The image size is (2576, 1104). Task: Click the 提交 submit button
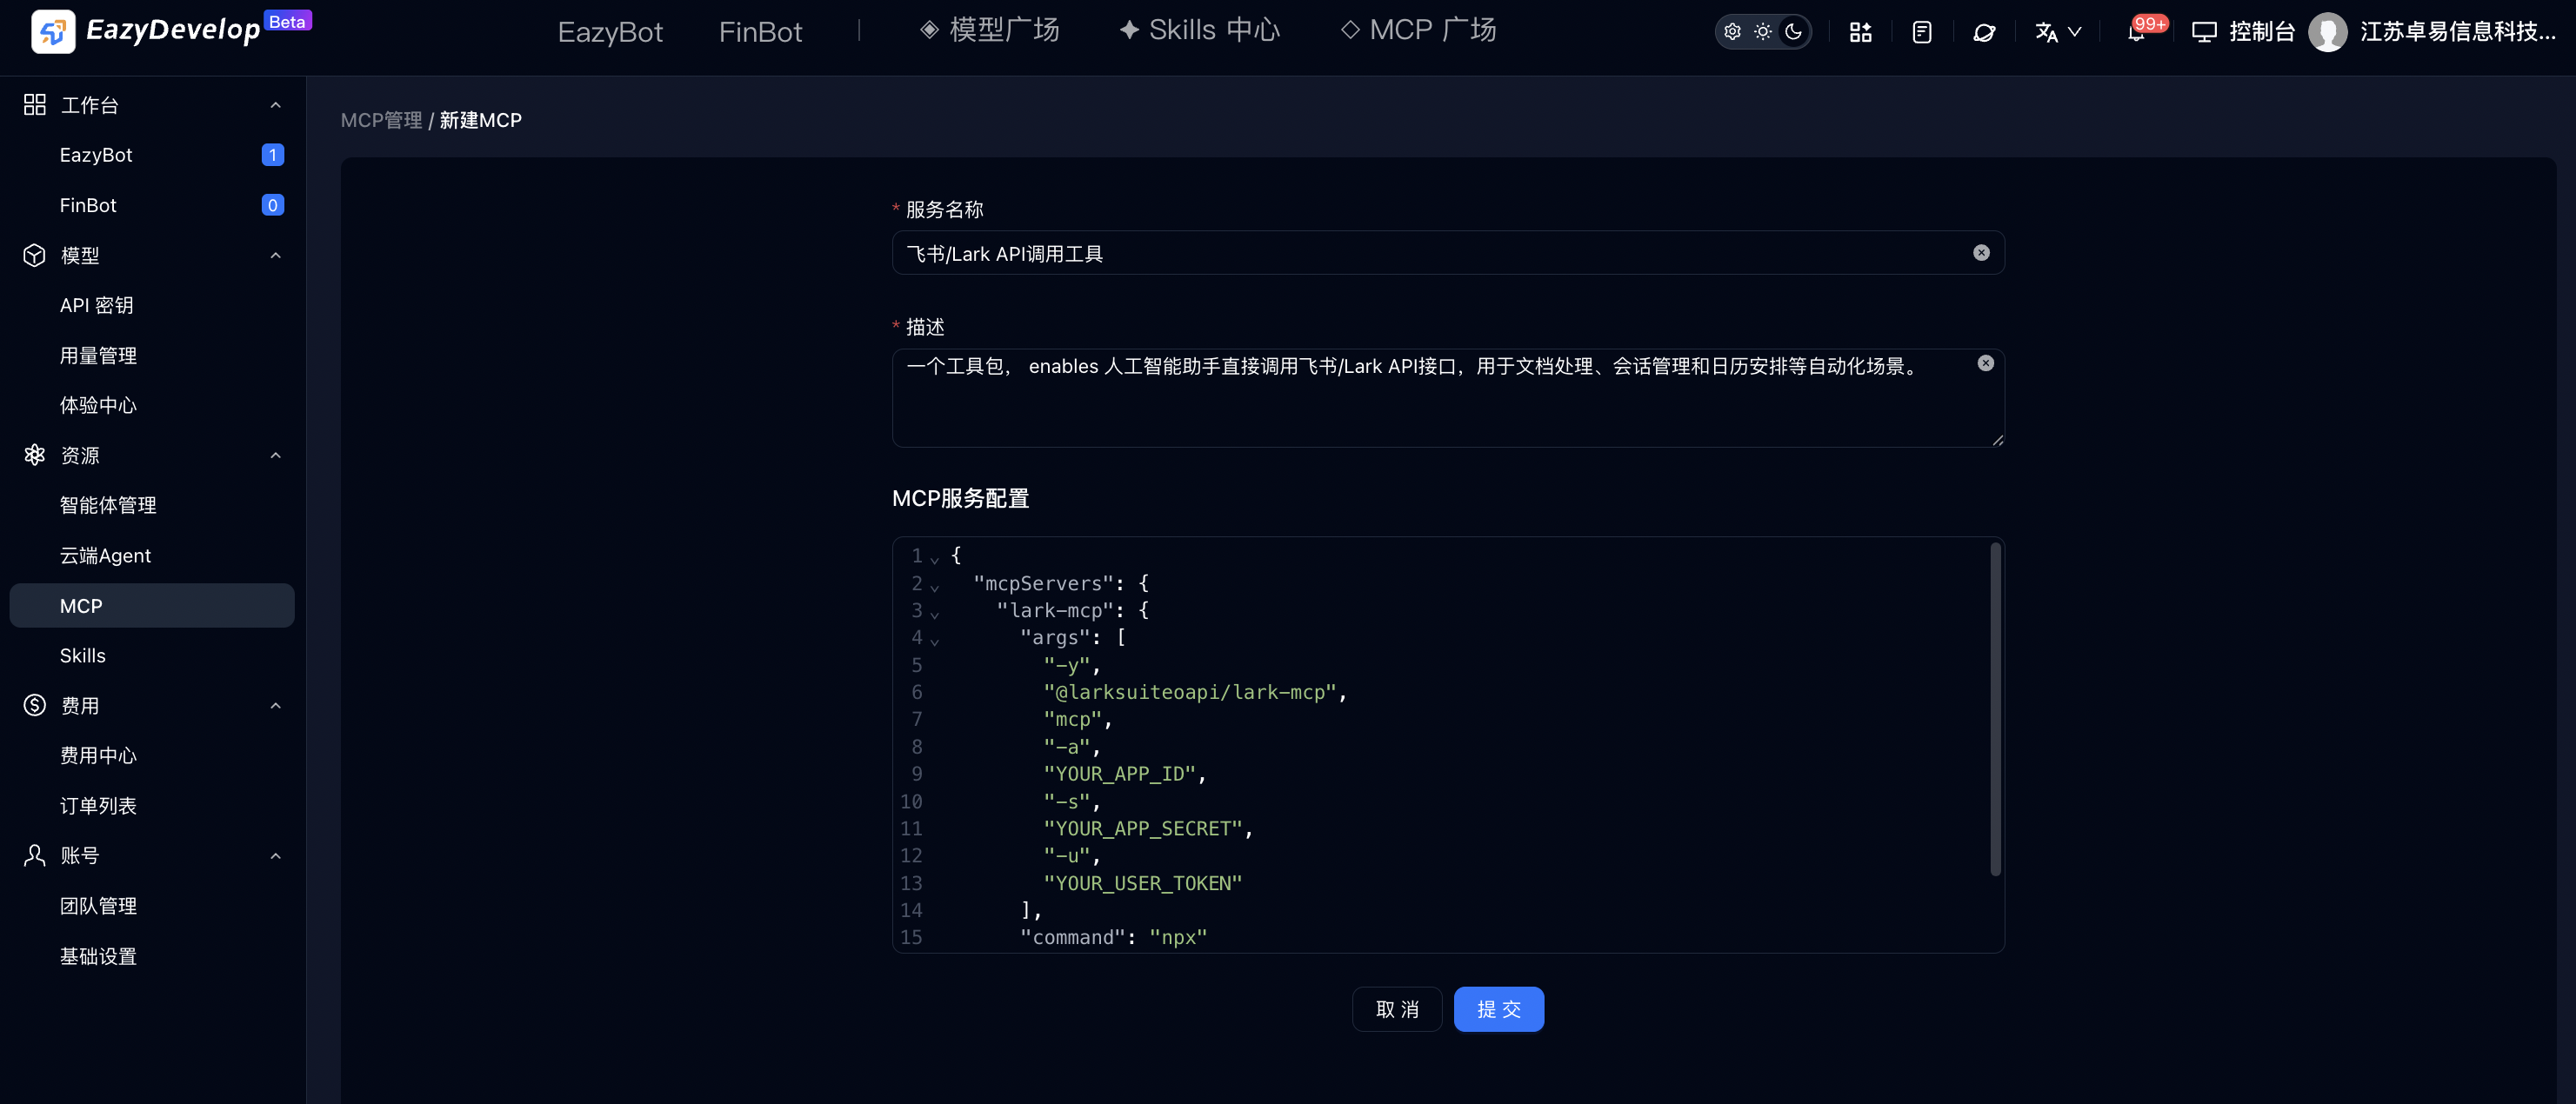[1499, 1009]
